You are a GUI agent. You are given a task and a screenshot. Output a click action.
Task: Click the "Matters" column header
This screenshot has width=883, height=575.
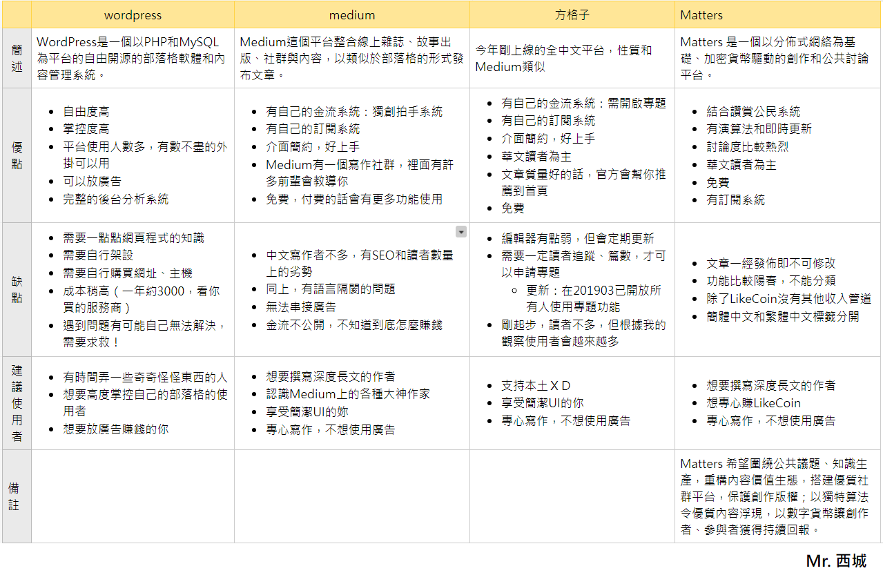[777, 14]
